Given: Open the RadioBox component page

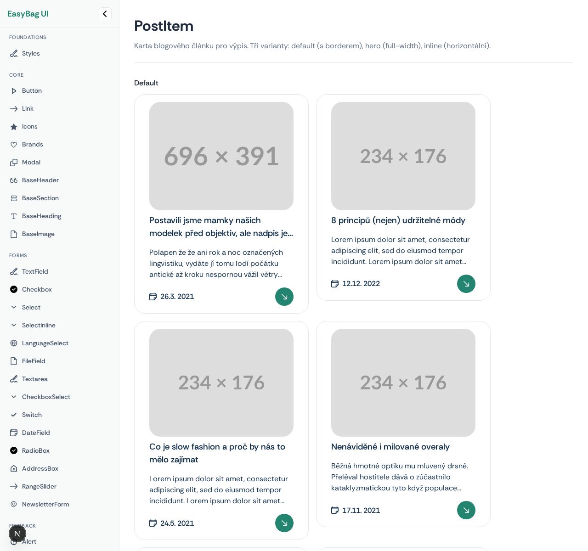Looking at the screenshot, I should [36, 451].
